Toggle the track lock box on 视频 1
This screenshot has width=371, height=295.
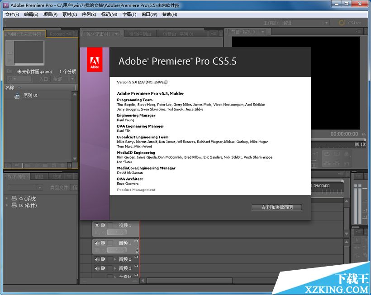(110, 226)
